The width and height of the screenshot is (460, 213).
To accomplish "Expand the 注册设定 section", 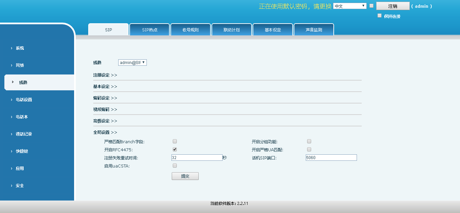I will 105,75.
